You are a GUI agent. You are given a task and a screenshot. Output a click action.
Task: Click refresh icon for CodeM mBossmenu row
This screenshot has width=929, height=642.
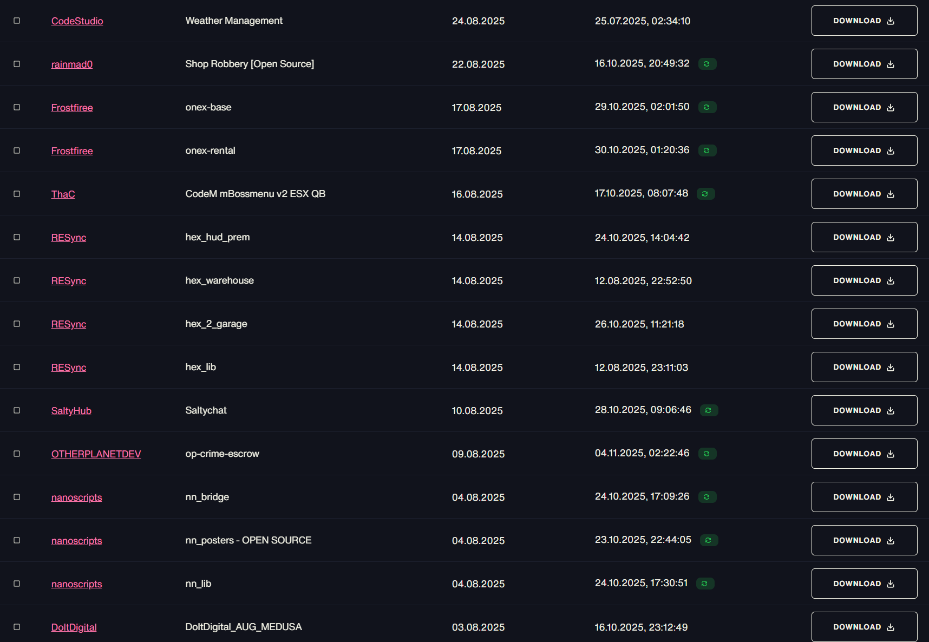coord(705,194)
